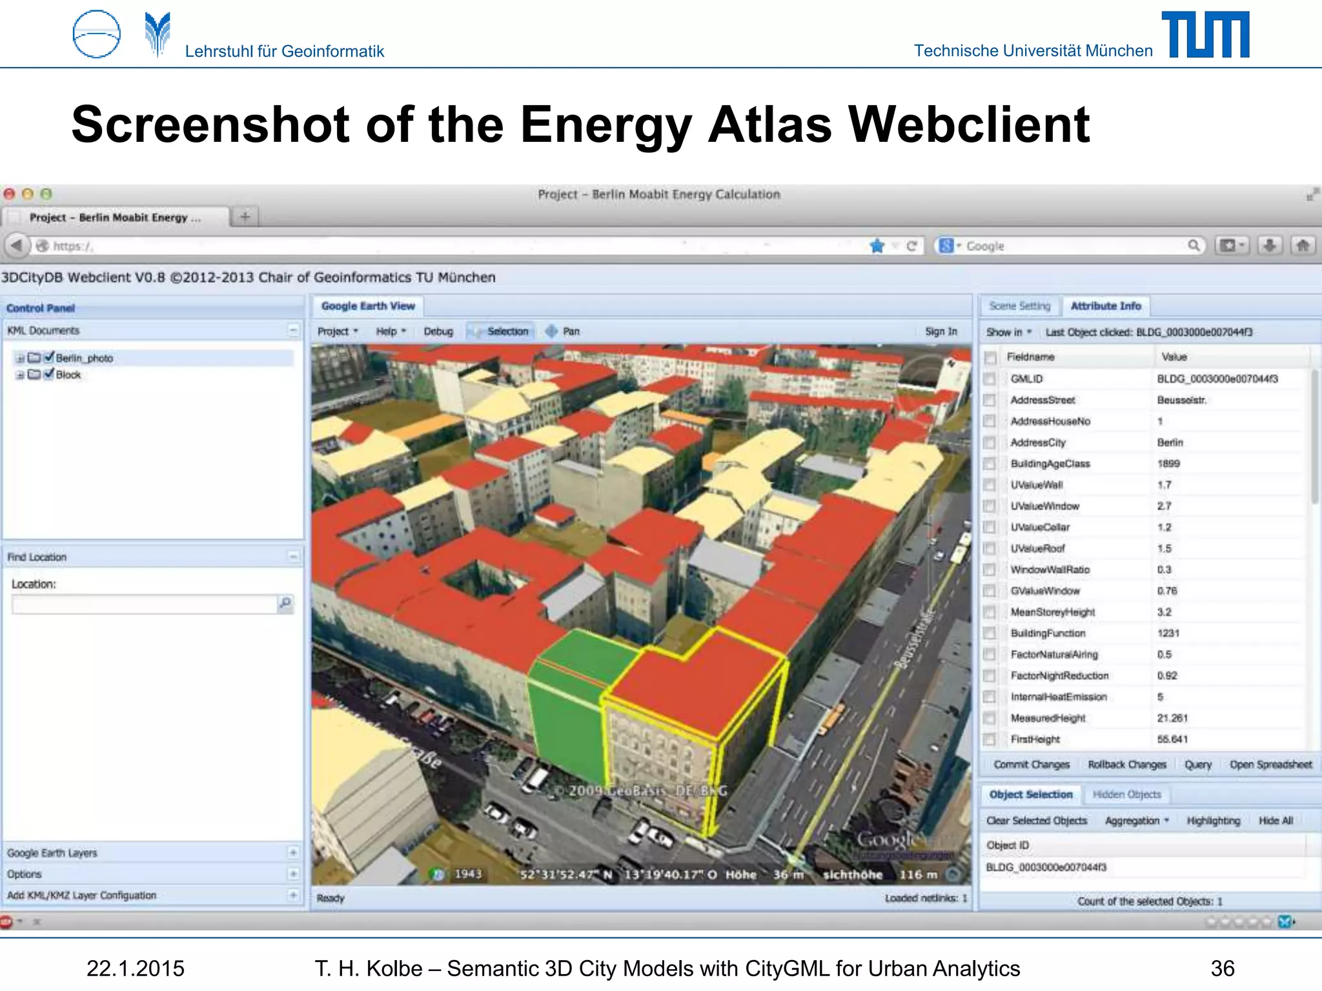The width and height of the screenshot is (1322, 991).
Task: Expand the Berlin_photo tree node
Action: [20, 358]
